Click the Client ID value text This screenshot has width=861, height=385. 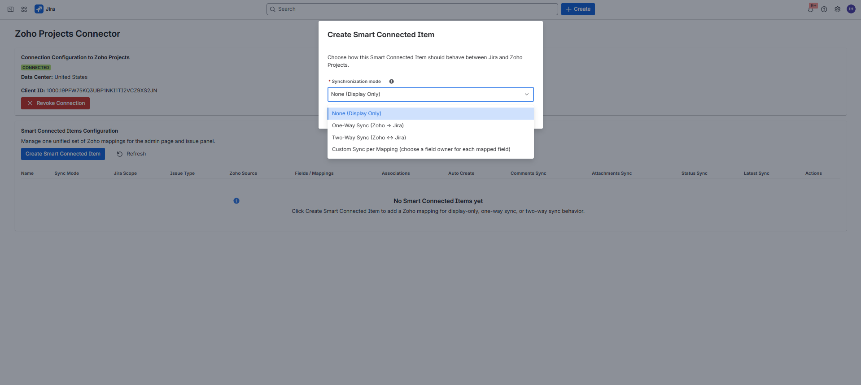[x=102, y=91]
